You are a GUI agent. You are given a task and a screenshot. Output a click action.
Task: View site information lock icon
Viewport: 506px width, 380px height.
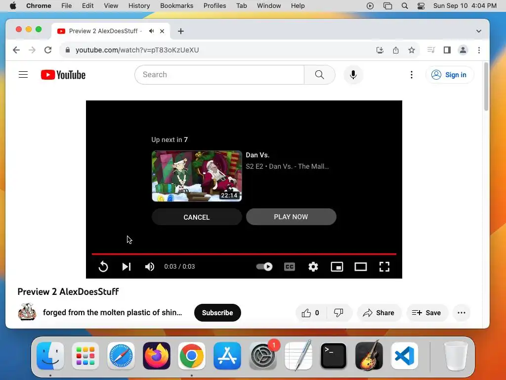point(67,50)
